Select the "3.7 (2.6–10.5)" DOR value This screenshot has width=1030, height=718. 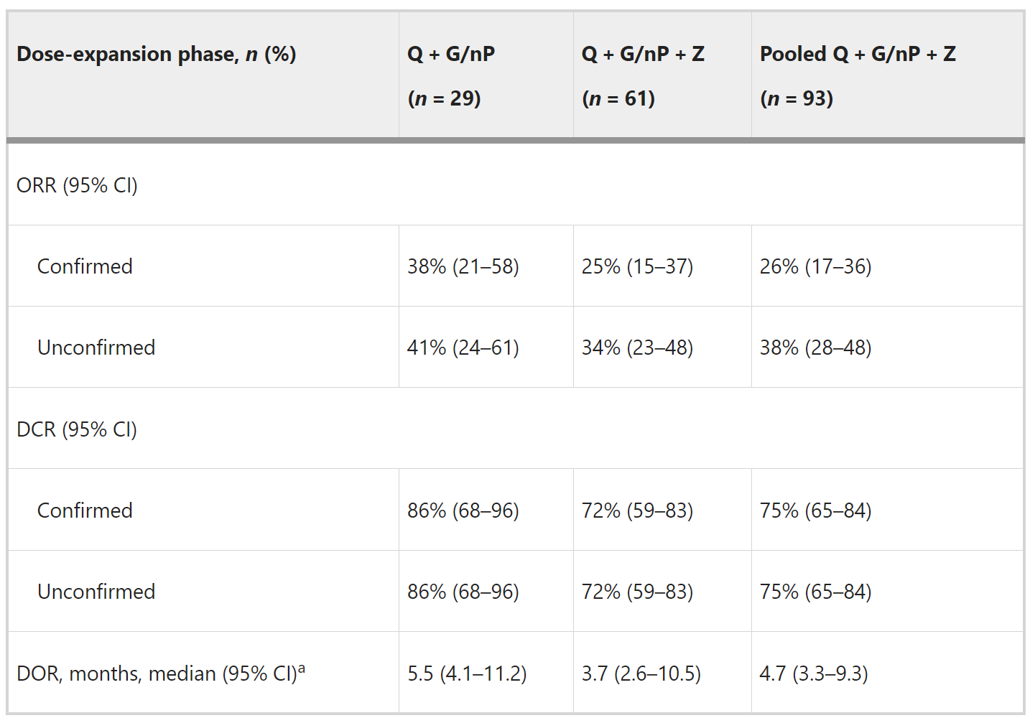pos(641,673)
